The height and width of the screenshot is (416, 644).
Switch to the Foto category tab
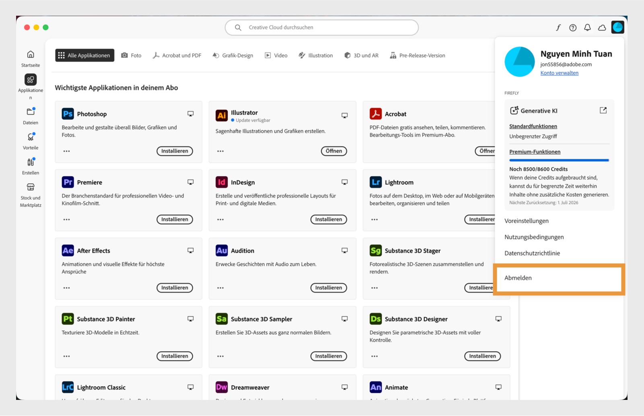click(x=132, y=55)
